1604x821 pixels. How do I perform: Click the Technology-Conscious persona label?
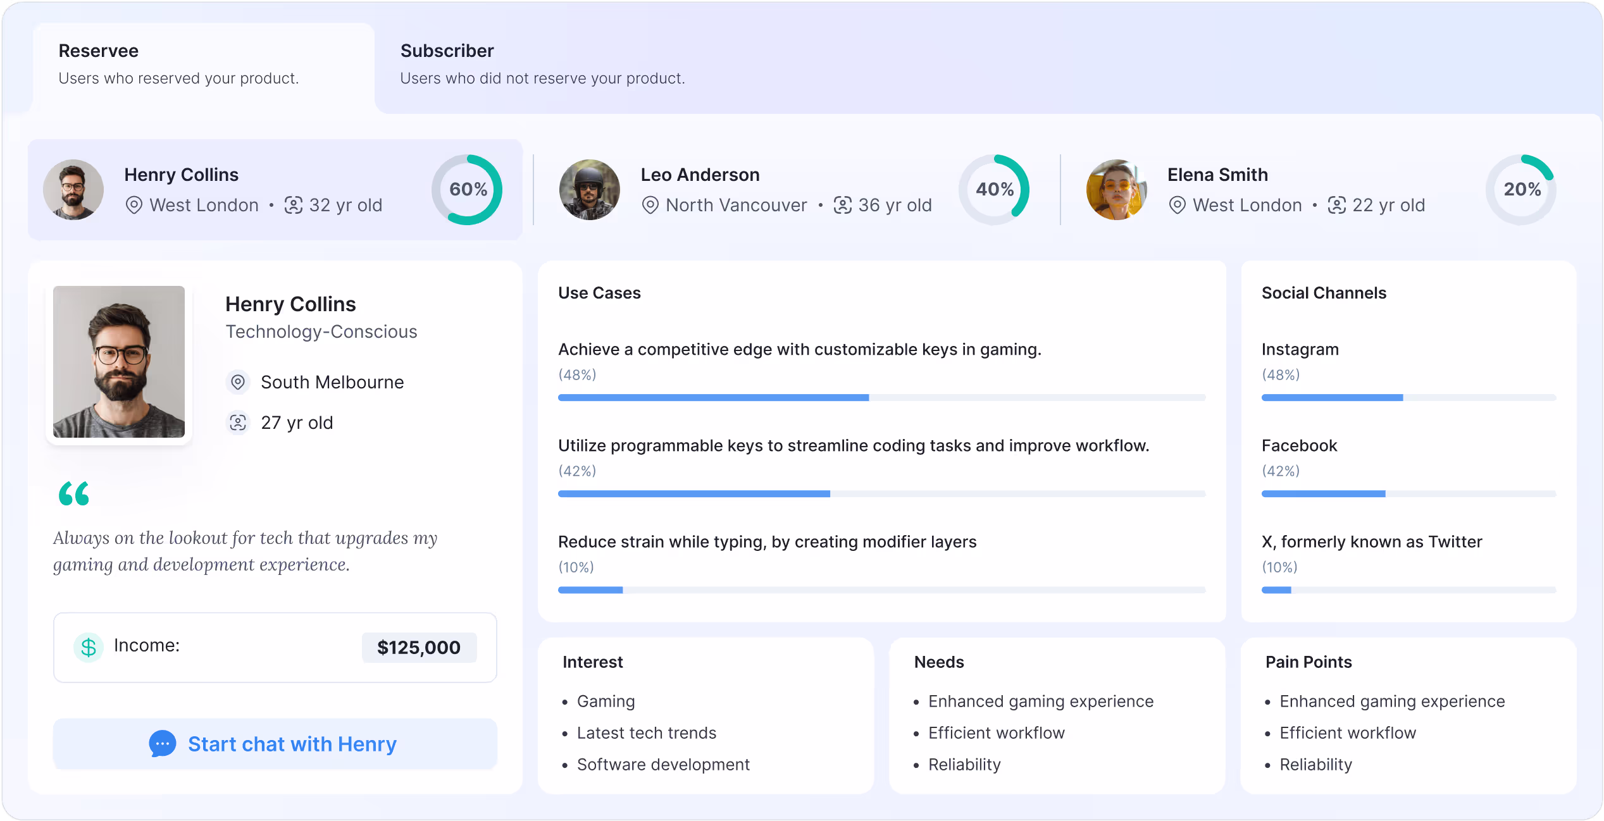point(321,331)
